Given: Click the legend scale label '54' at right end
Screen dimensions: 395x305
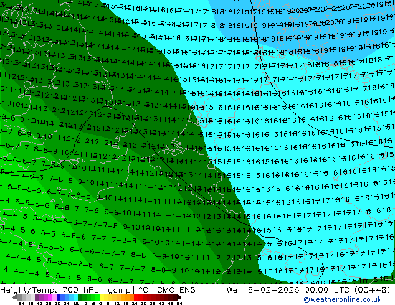Looking at the screenshot, I should click(x=179, y=304).
